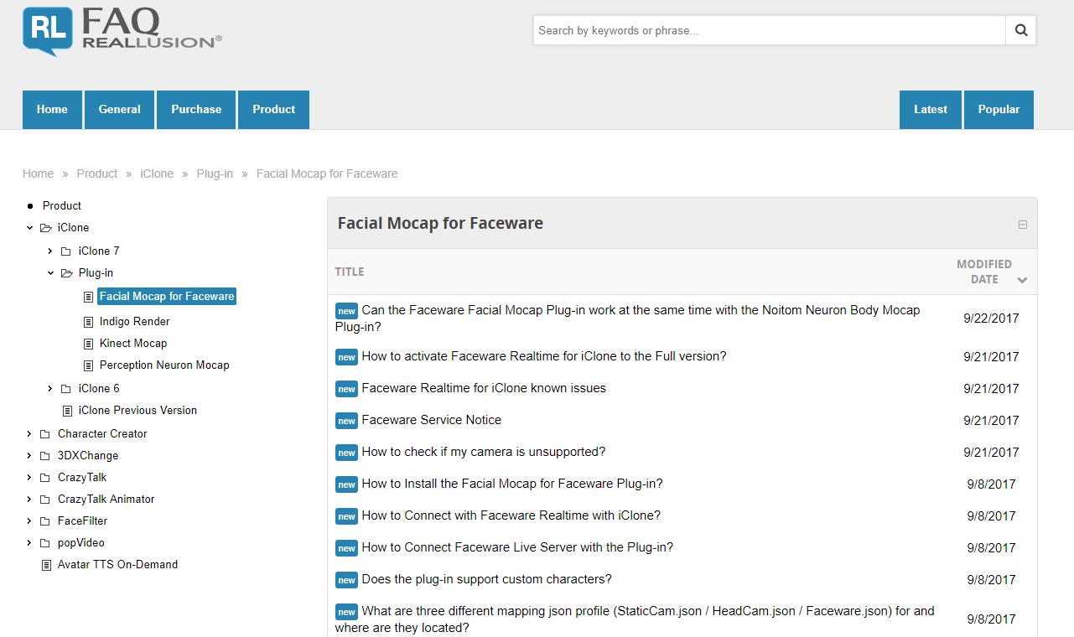
Task: Sort by the MODIFIED DATE column header
Action: (x=984, y=272)
